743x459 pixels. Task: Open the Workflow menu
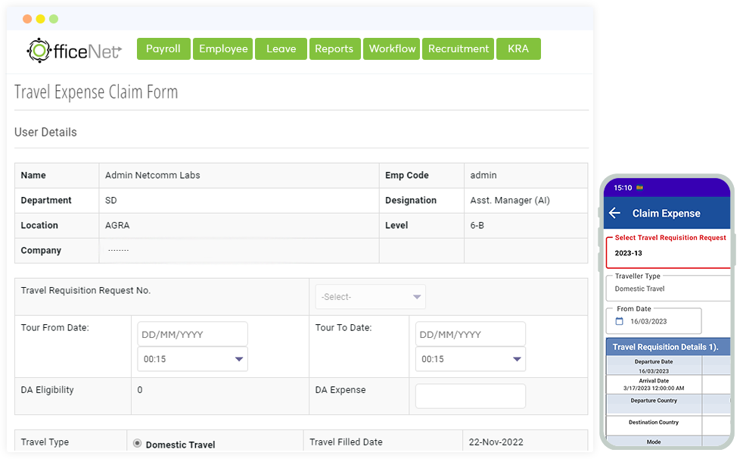click(391, 48)
